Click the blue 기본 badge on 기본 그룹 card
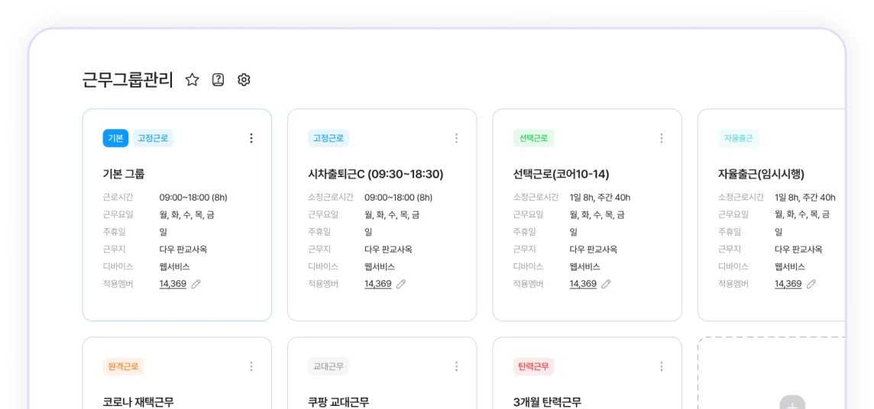The image size is (874, 409). click(115, 139)
